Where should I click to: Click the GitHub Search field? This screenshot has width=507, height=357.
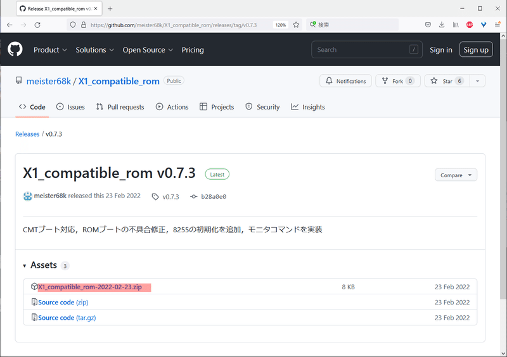pos(367,50)
